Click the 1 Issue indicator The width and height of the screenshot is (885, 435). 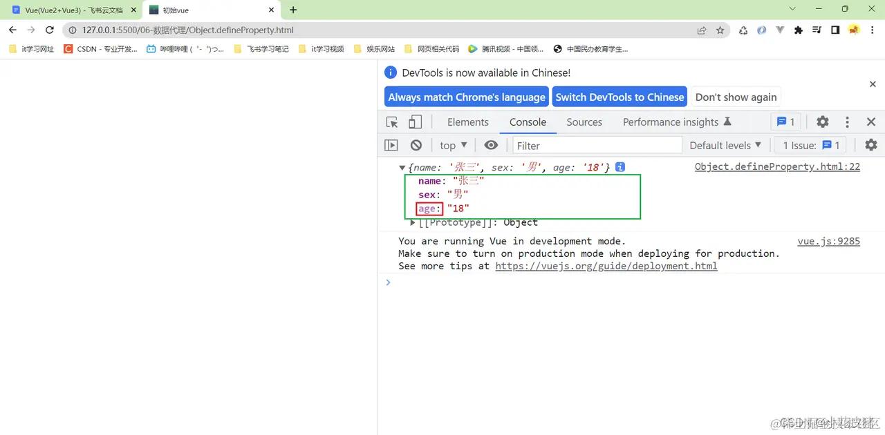(810, 145)
